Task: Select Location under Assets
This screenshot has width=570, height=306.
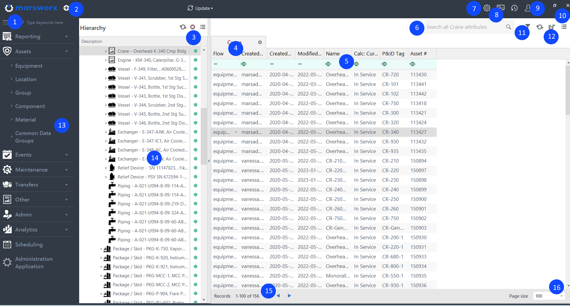Action: click(26, 79)
